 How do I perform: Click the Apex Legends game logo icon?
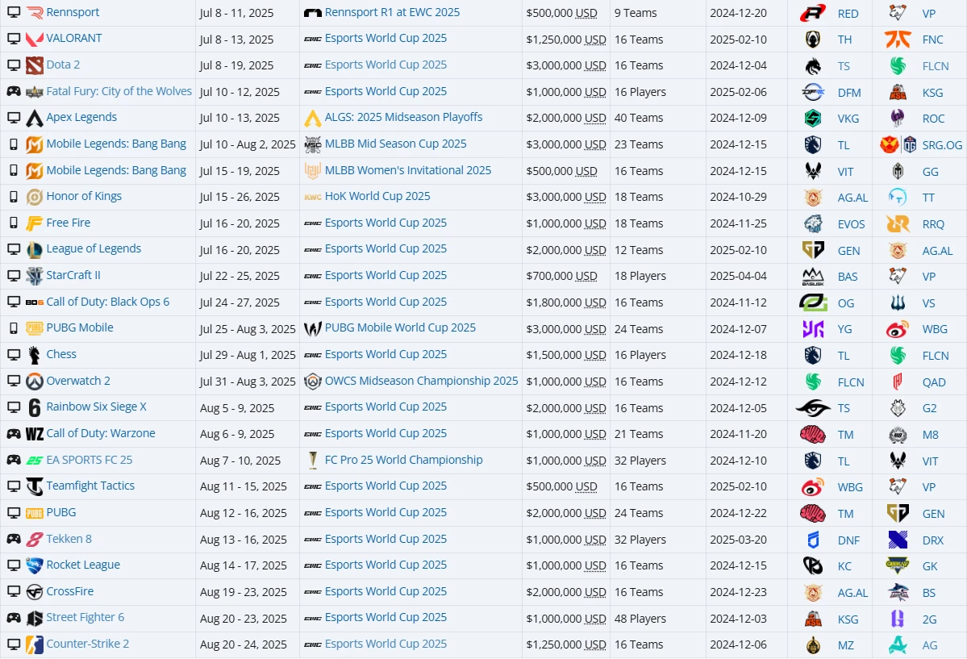pos(35,118)
